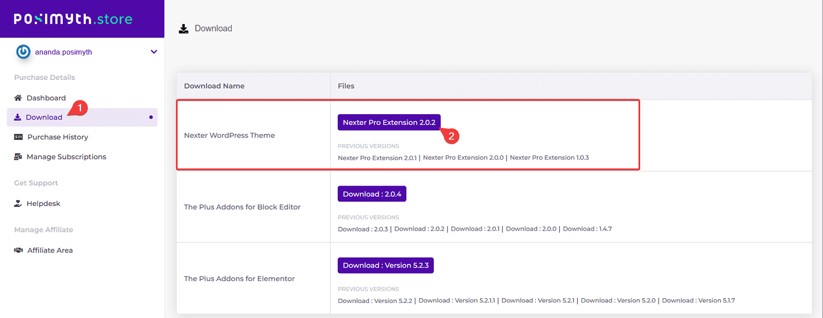Open the Download menu item

coord(44,117)
